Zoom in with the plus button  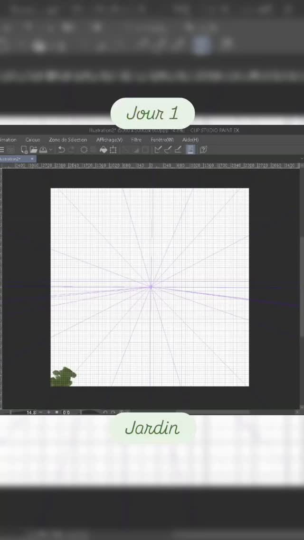click(x=48, y=412)
